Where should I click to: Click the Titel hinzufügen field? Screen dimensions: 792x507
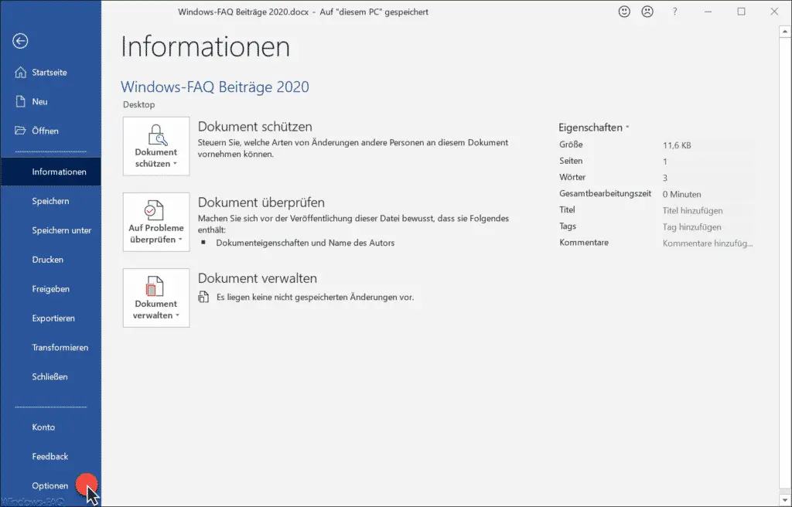(708, 210)
